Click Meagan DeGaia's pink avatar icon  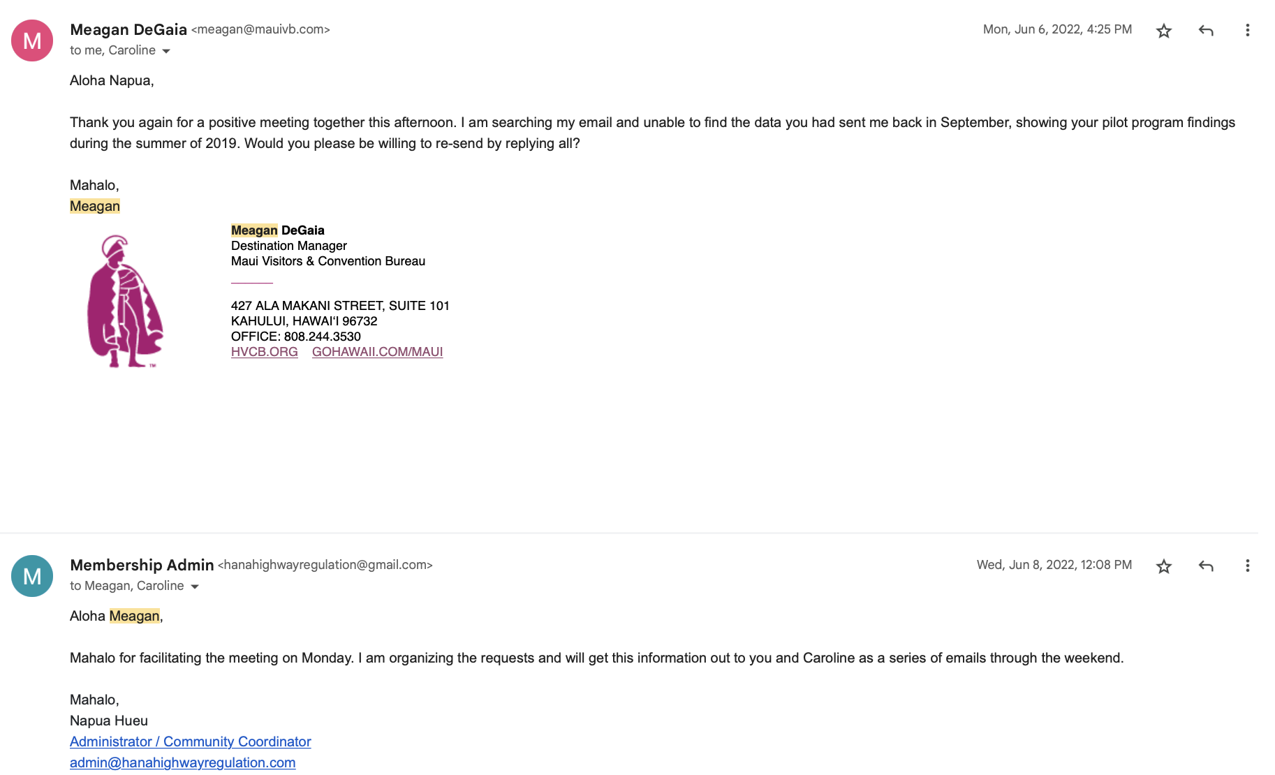pyautogui.click(x=32, y=40)
